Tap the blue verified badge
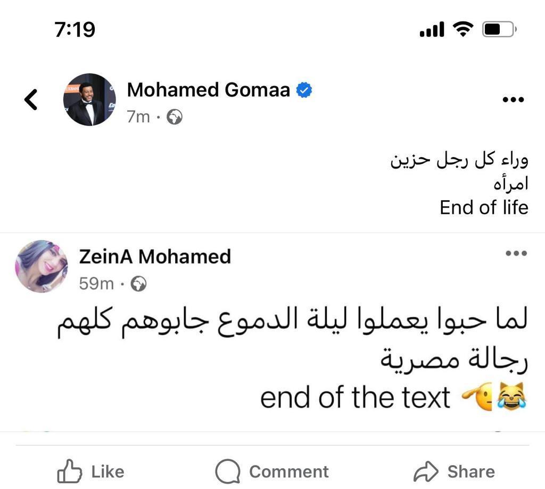 click(x=303, y=90)
